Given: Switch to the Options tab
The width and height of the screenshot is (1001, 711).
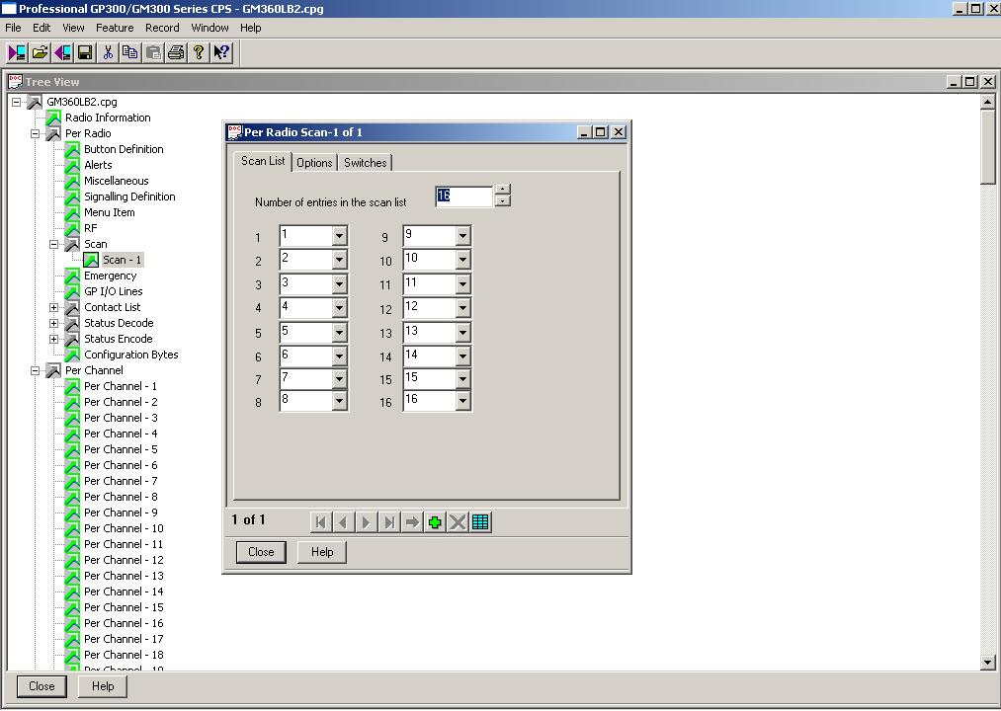Looking at the screenshot, I should coord(315,163).
